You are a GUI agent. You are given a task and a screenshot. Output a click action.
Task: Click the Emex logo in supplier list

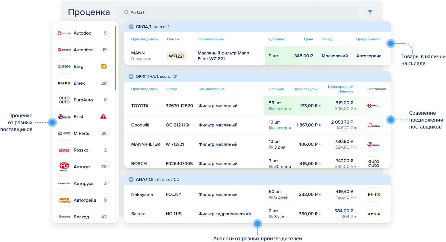point(64,83)
